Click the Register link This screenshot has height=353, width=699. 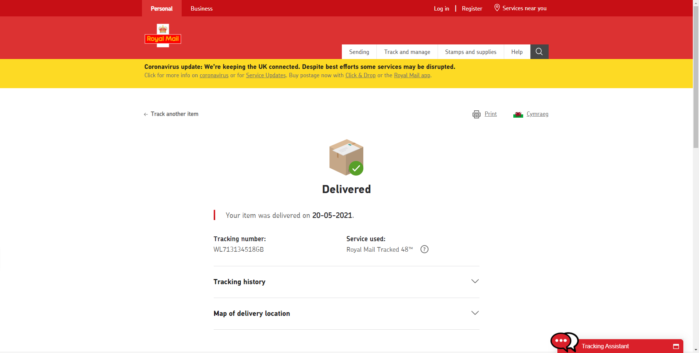click(x=472, y=8)
